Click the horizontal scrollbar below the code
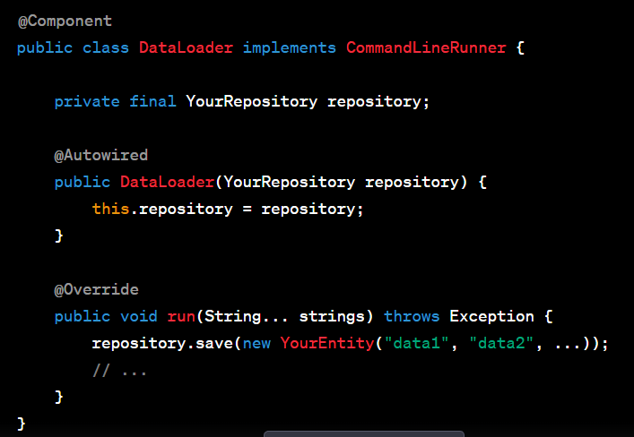 coord(364,434)
